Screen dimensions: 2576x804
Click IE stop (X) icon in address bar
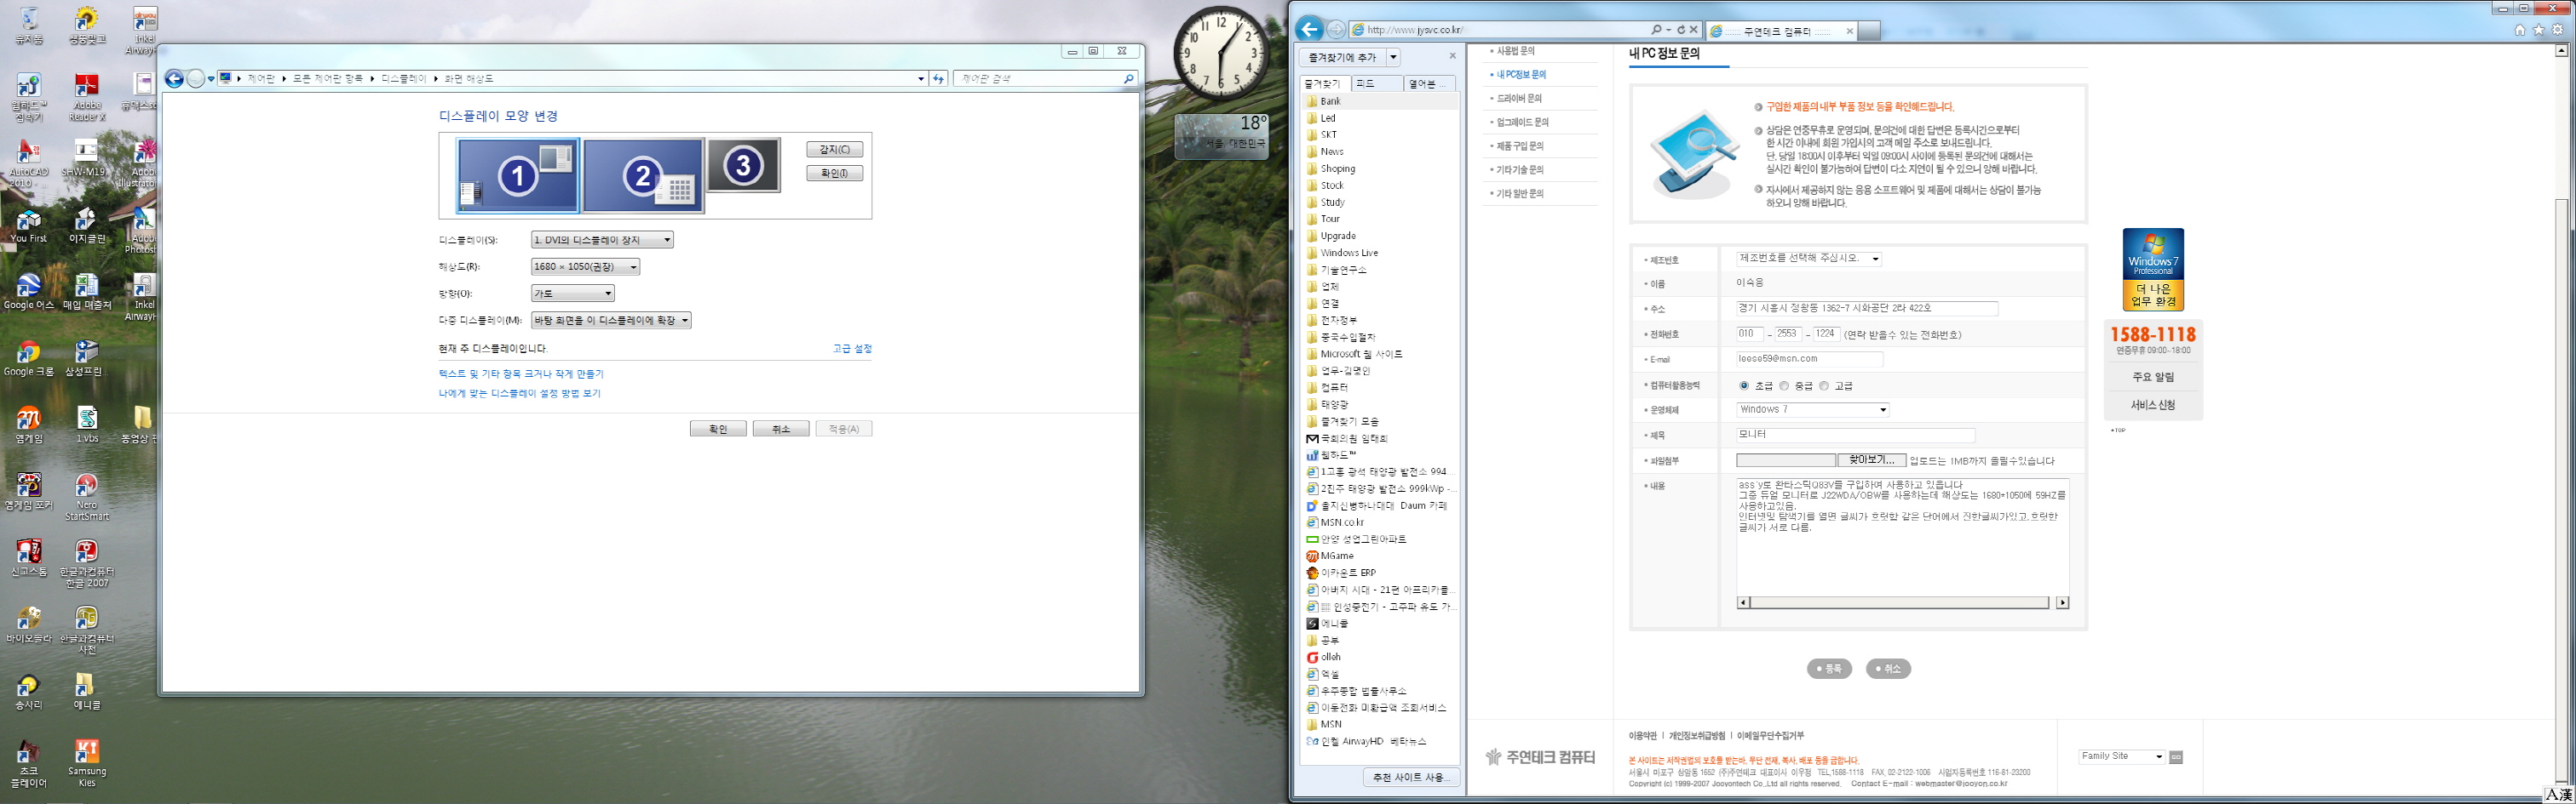click(x=1693, y=30)
